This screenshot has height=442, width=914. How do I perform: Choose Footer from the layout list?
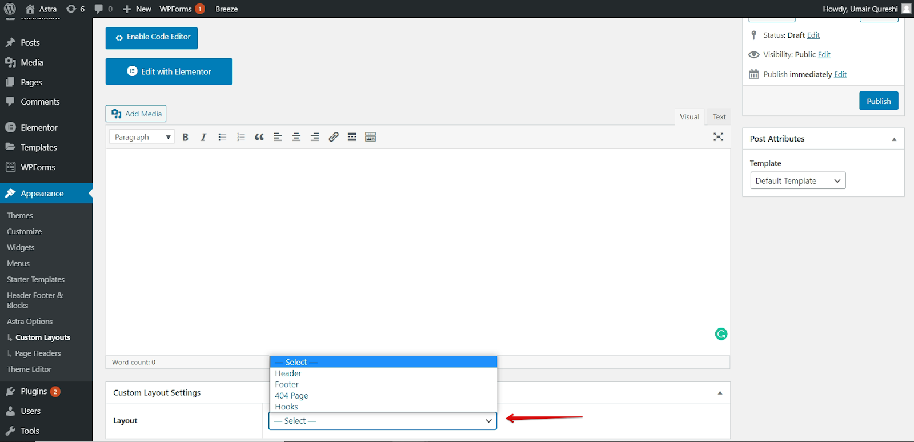[383, 384]
